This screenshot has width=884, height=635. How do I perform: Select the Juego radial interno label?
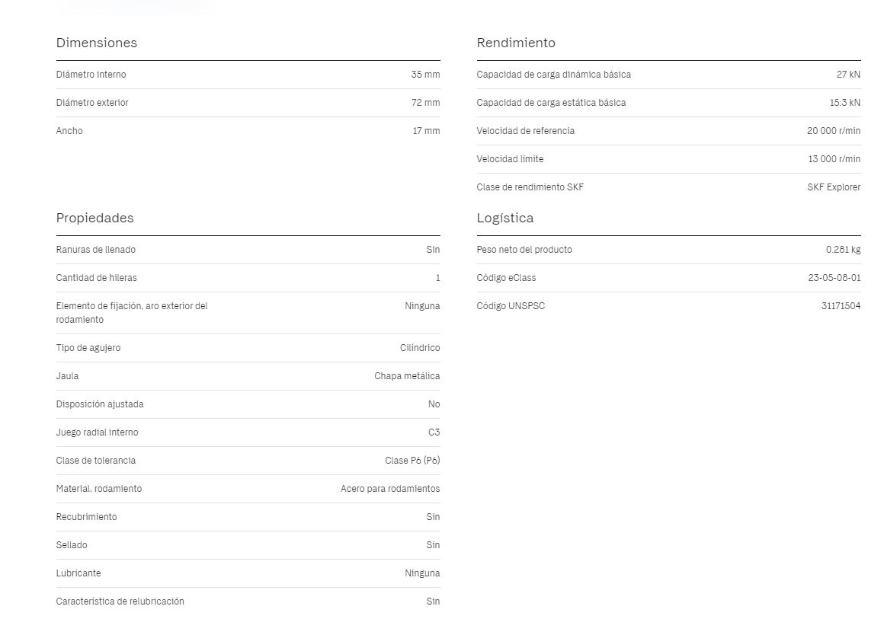pos(98,432)
